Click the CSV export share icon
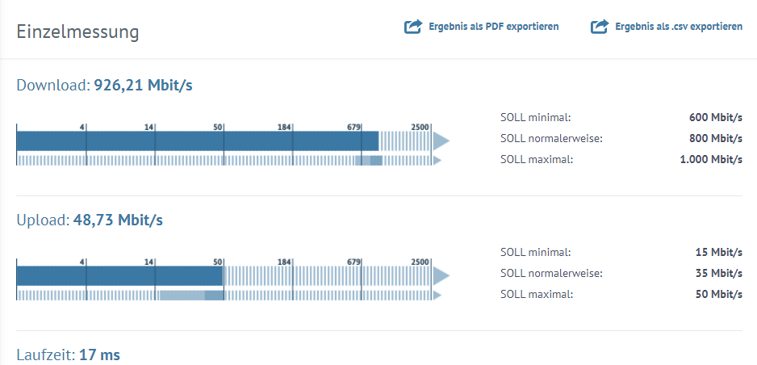 (x=599, y=27)
